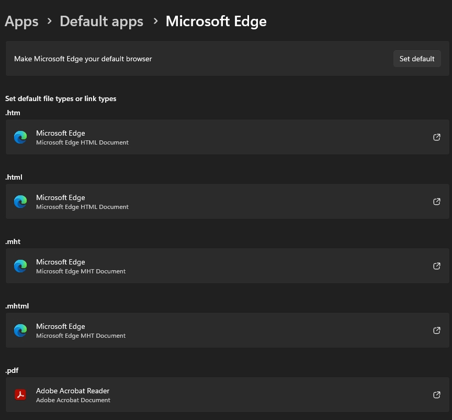Open the external link icon for .htm
This screenshot has height=420, width=452.
click(437, 137)
